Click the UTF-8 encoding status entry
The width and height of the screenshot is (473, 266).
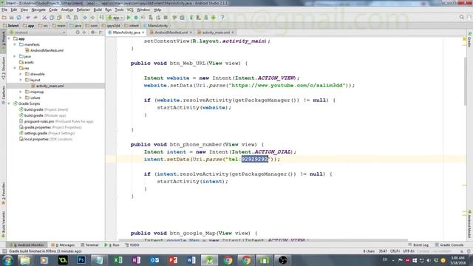[x=408, y=251]
